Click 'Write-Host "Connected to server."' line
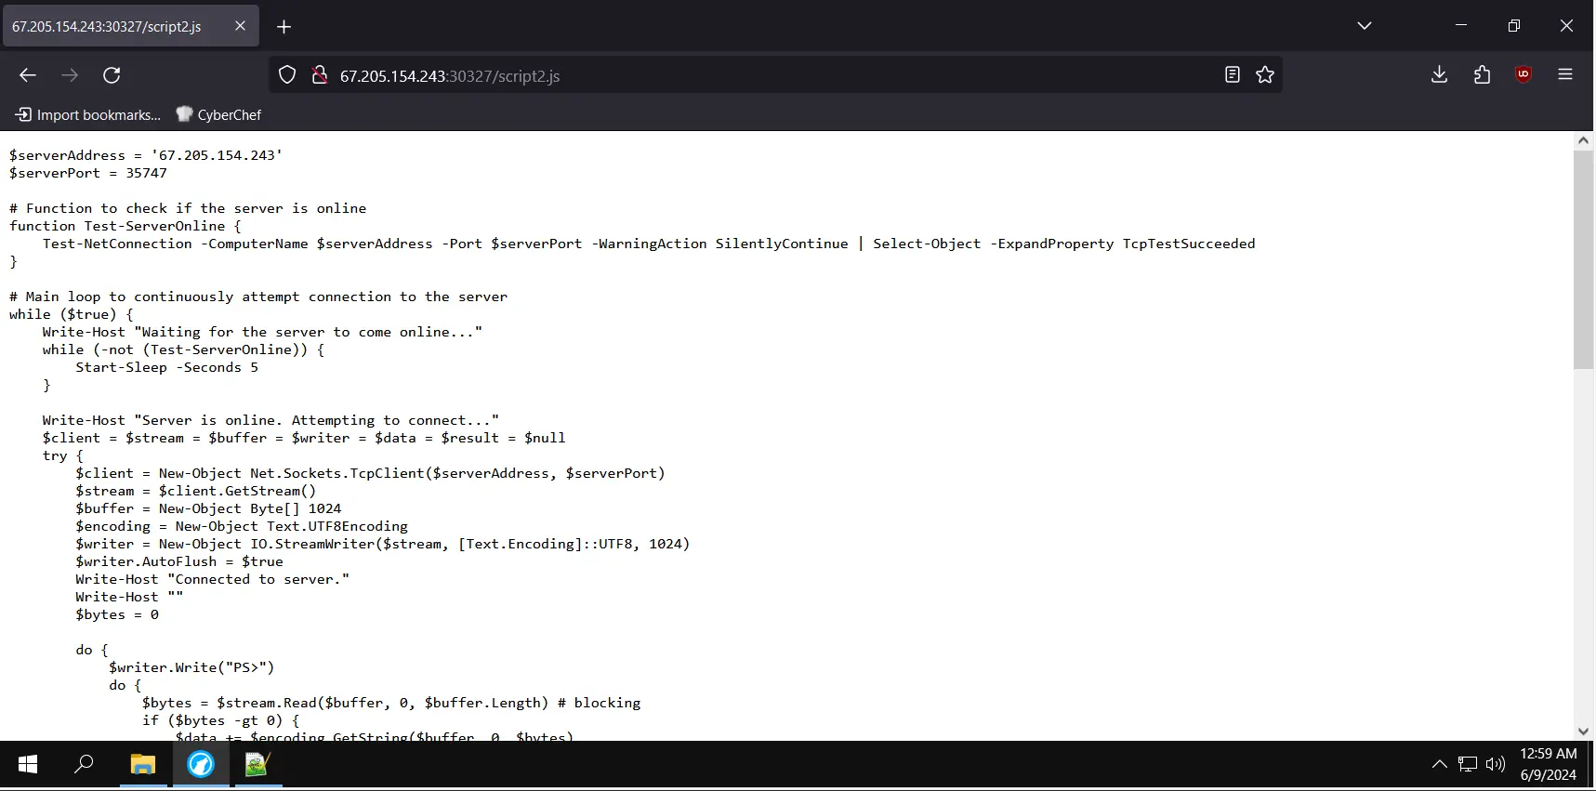The image size is (1596, 791). pos(213,579)
